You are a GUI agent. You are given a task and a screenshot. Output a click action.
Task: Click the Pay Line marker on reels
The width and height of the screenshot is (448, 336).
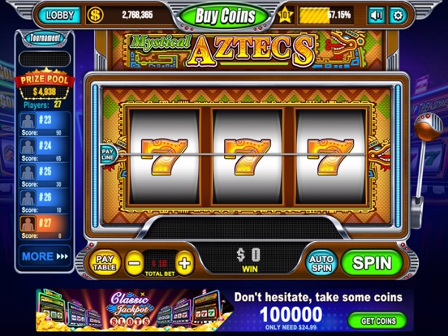coord(107,154)
